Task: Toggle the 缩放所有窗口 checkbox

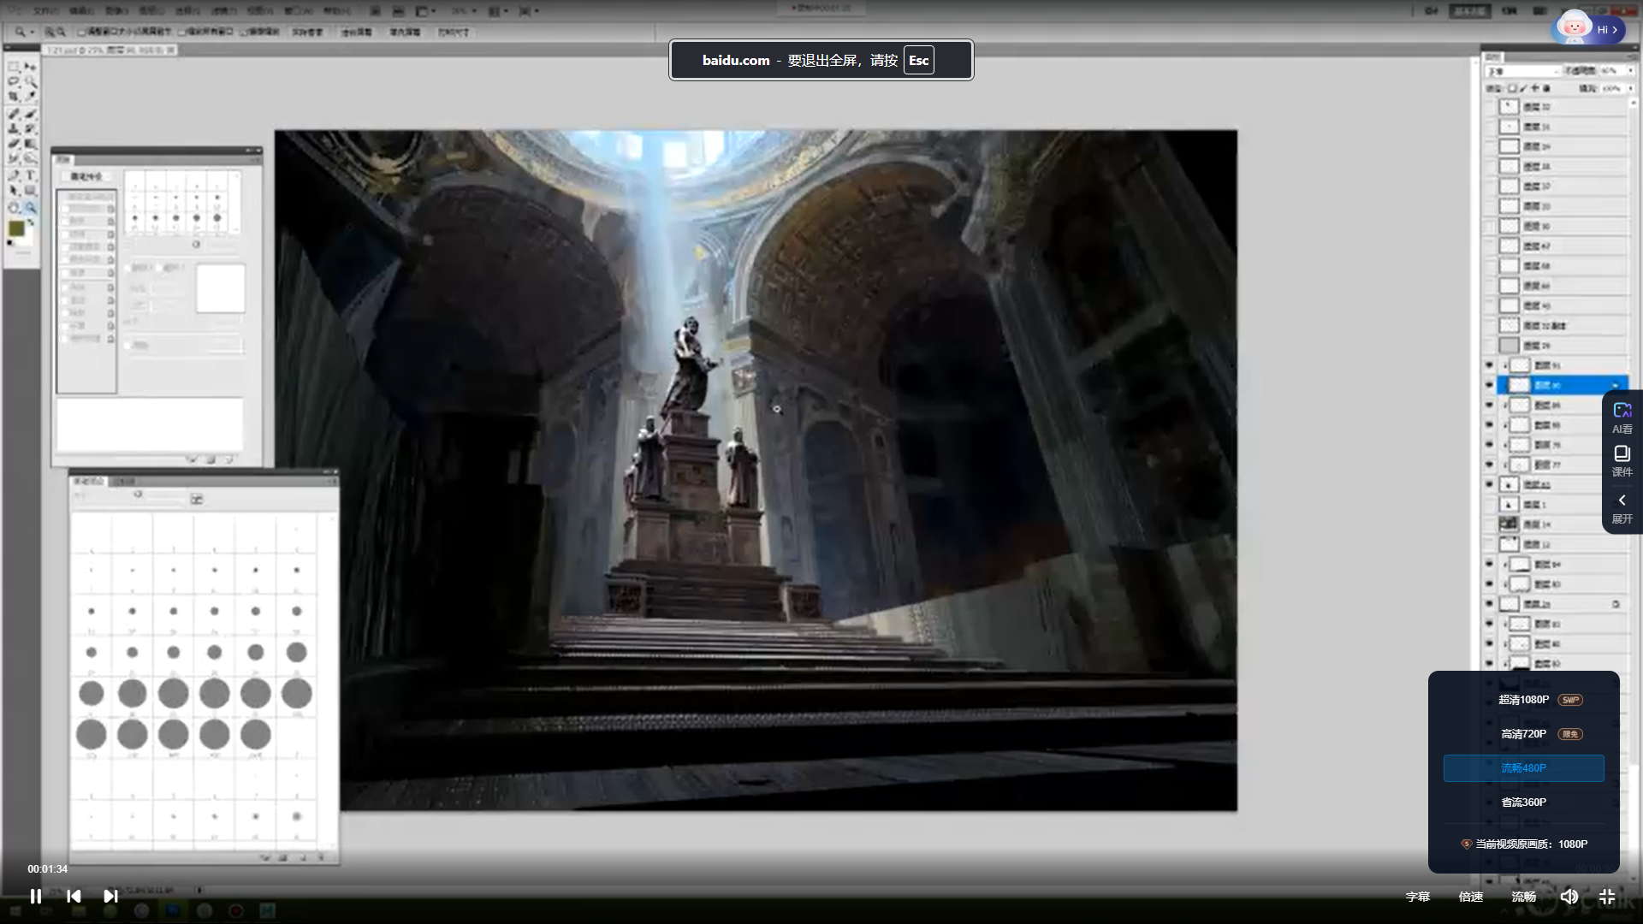Action: coord(181,32)
